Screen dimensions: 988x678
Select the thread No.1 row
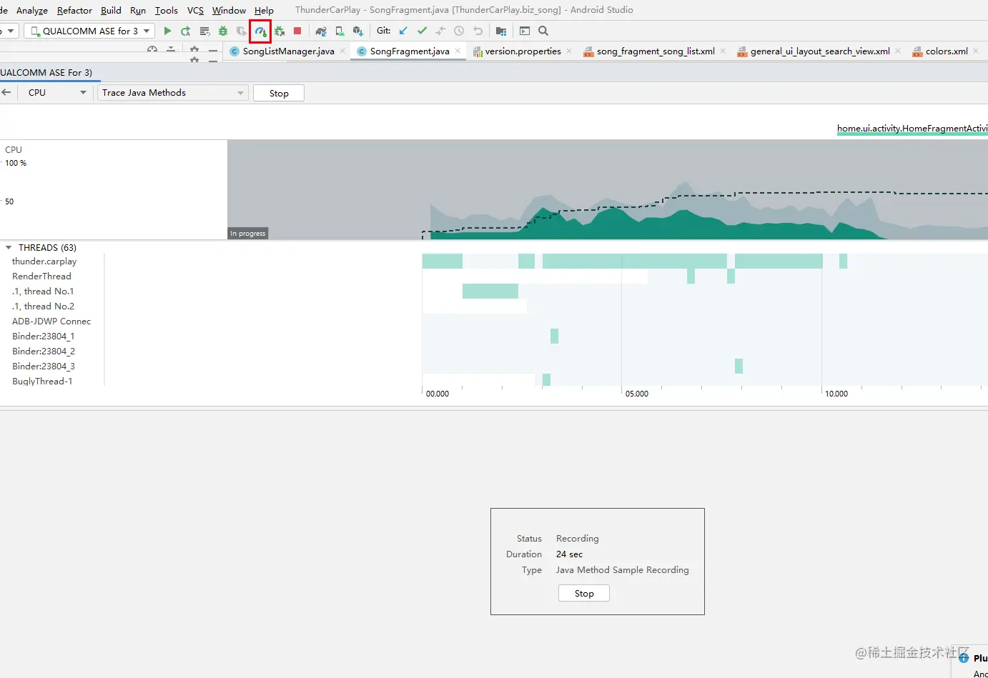click(43, 291)
